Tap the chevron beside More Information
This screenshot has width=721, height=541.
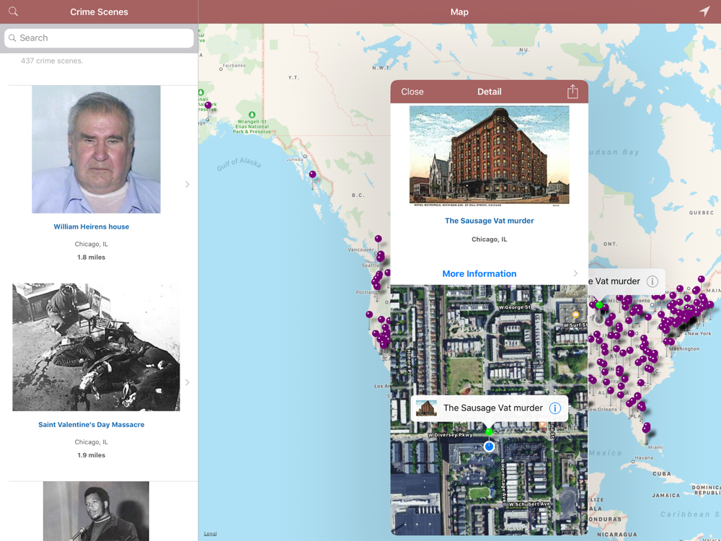[575, 273]
